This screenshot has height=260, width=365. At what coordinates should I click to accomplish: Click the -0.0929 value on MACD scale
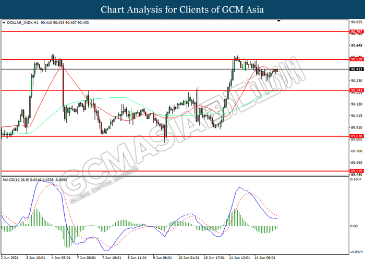pyautogui.click(x=357, y=252)
